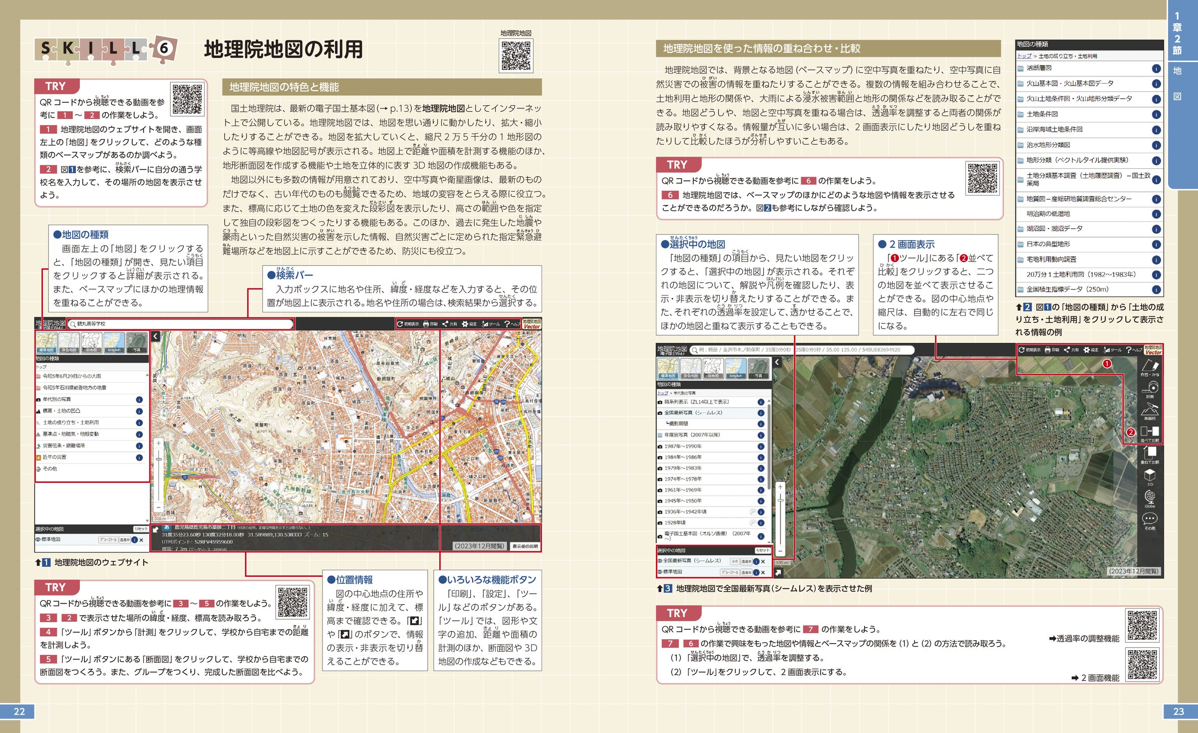The height and width of the screenshot is (733, 1198).
Task: Click info icon beside 年代別の写真
Action: tap(139, 400)
